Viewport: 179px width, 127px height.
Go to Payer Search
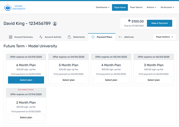point(136,7)
